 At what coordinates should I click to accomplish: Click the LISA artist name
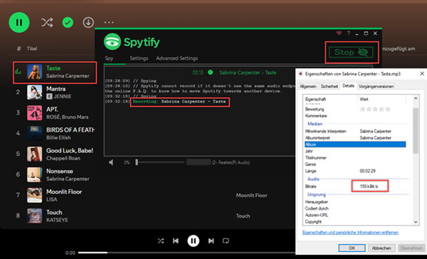tap(52, 199)
